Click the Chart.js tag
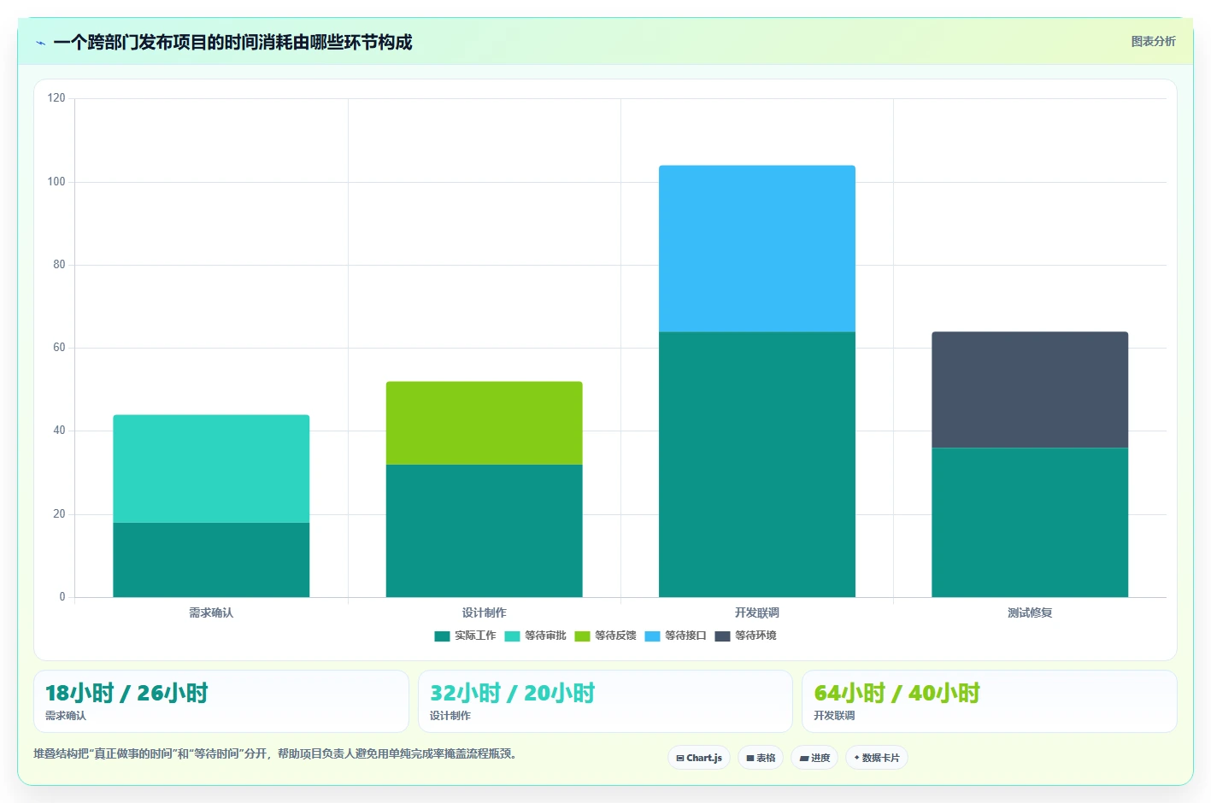 (x=699, y=758)
